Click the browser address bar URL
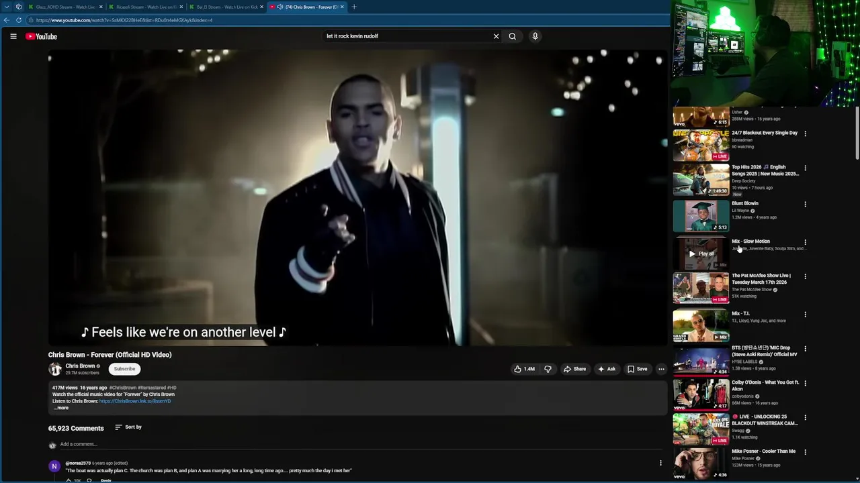The height and width of the screenshot is (483, 860). click(x=124, y=20)
